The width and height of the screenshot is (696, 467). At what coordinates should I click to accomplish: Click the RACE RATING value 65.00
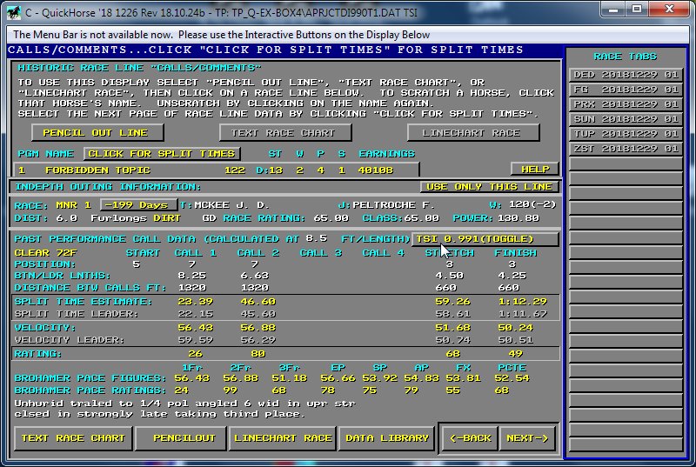[x=331, y=218]
